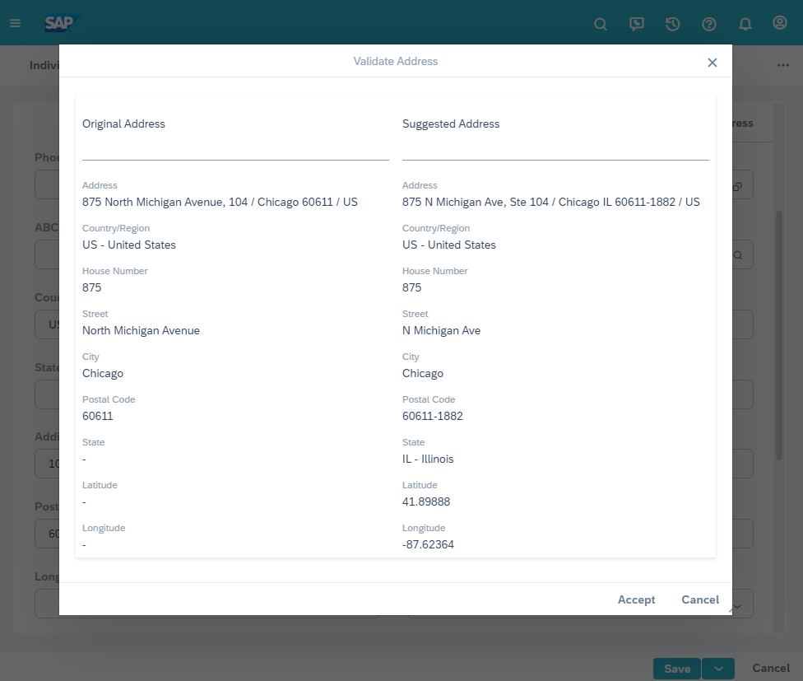Cancel the Validate Address dialog
This screenshot has height=681, width=803.
point(700,599)
